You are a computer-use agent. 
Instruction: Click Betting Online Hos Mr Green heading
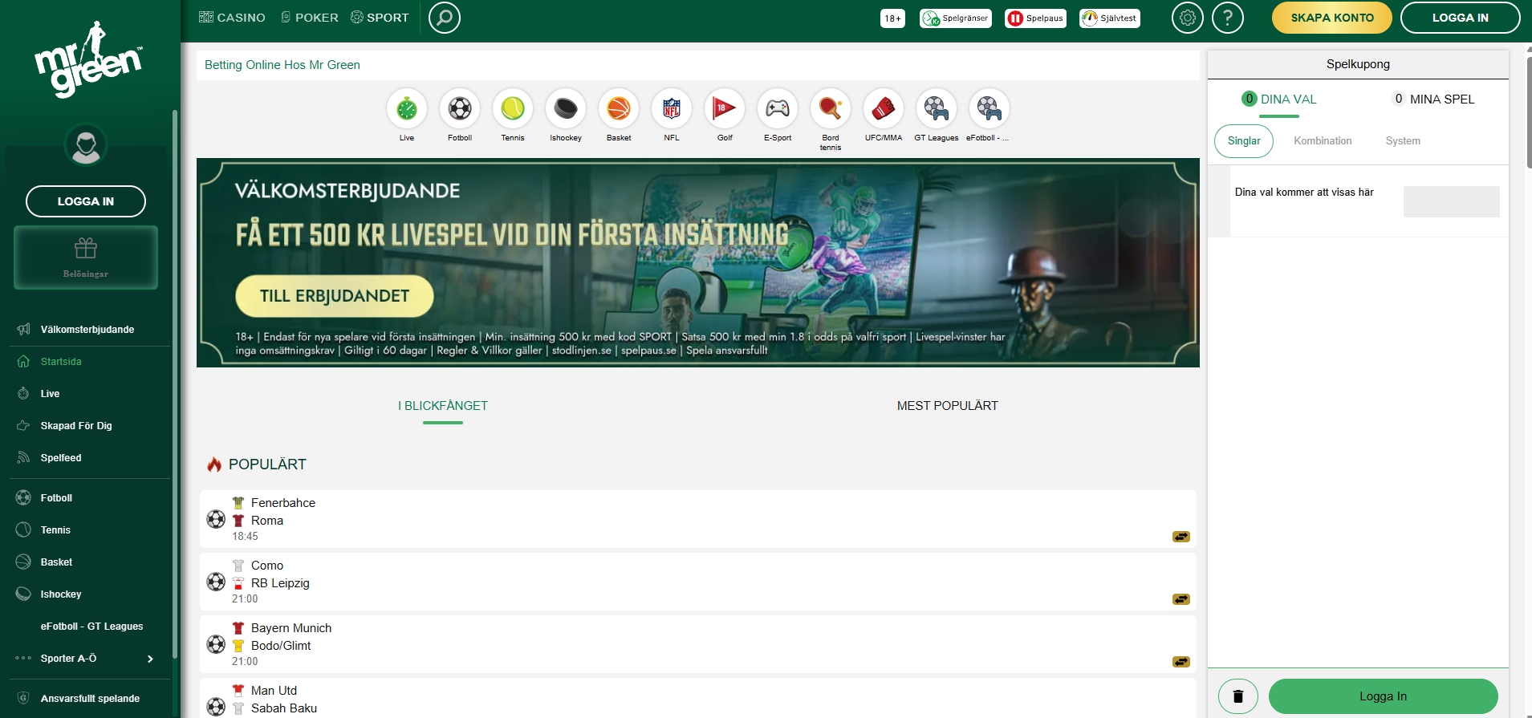tap(282, 65)
